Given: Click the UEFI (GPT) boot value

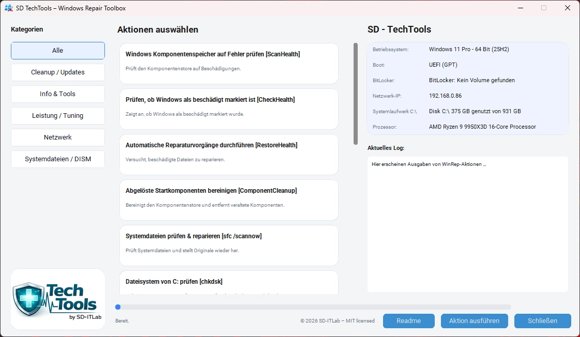Looking at the screenshot, I should point(443,65).
